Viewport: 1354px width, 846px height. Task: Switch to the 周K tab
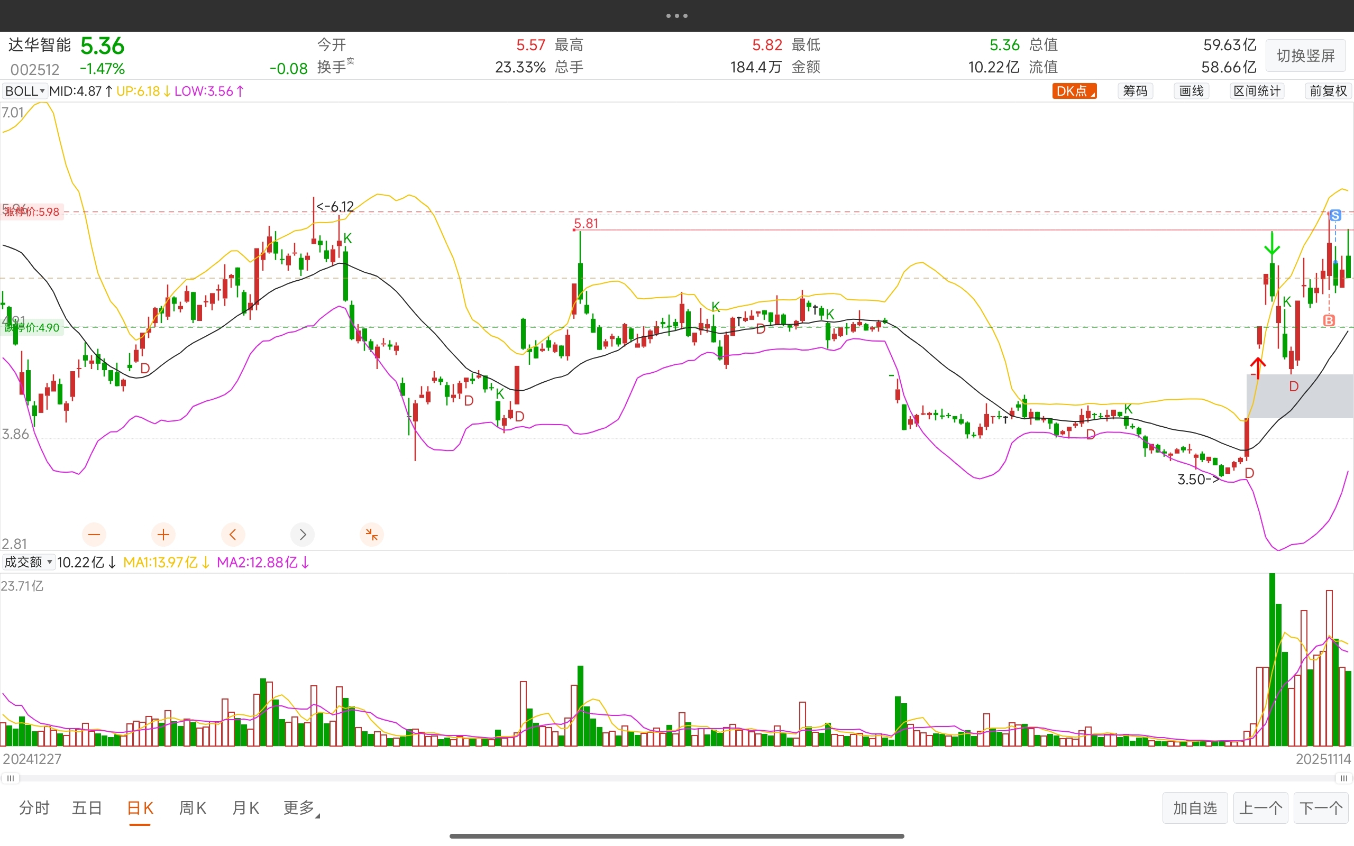[193, 808]
